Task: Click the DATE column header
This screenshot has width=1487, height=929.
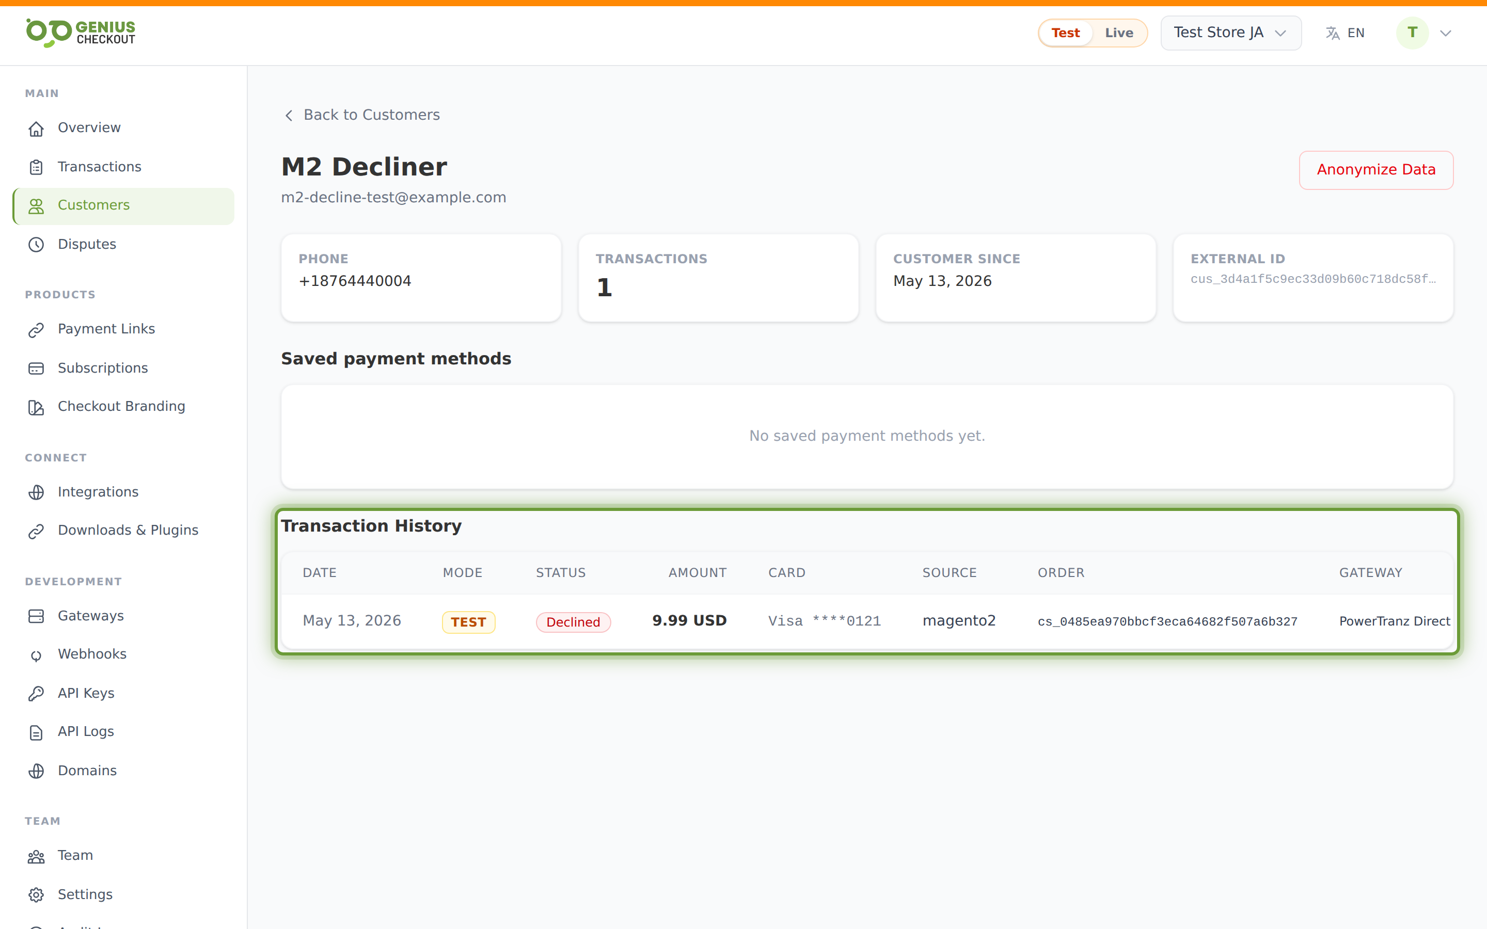Action: coord(320,573)
